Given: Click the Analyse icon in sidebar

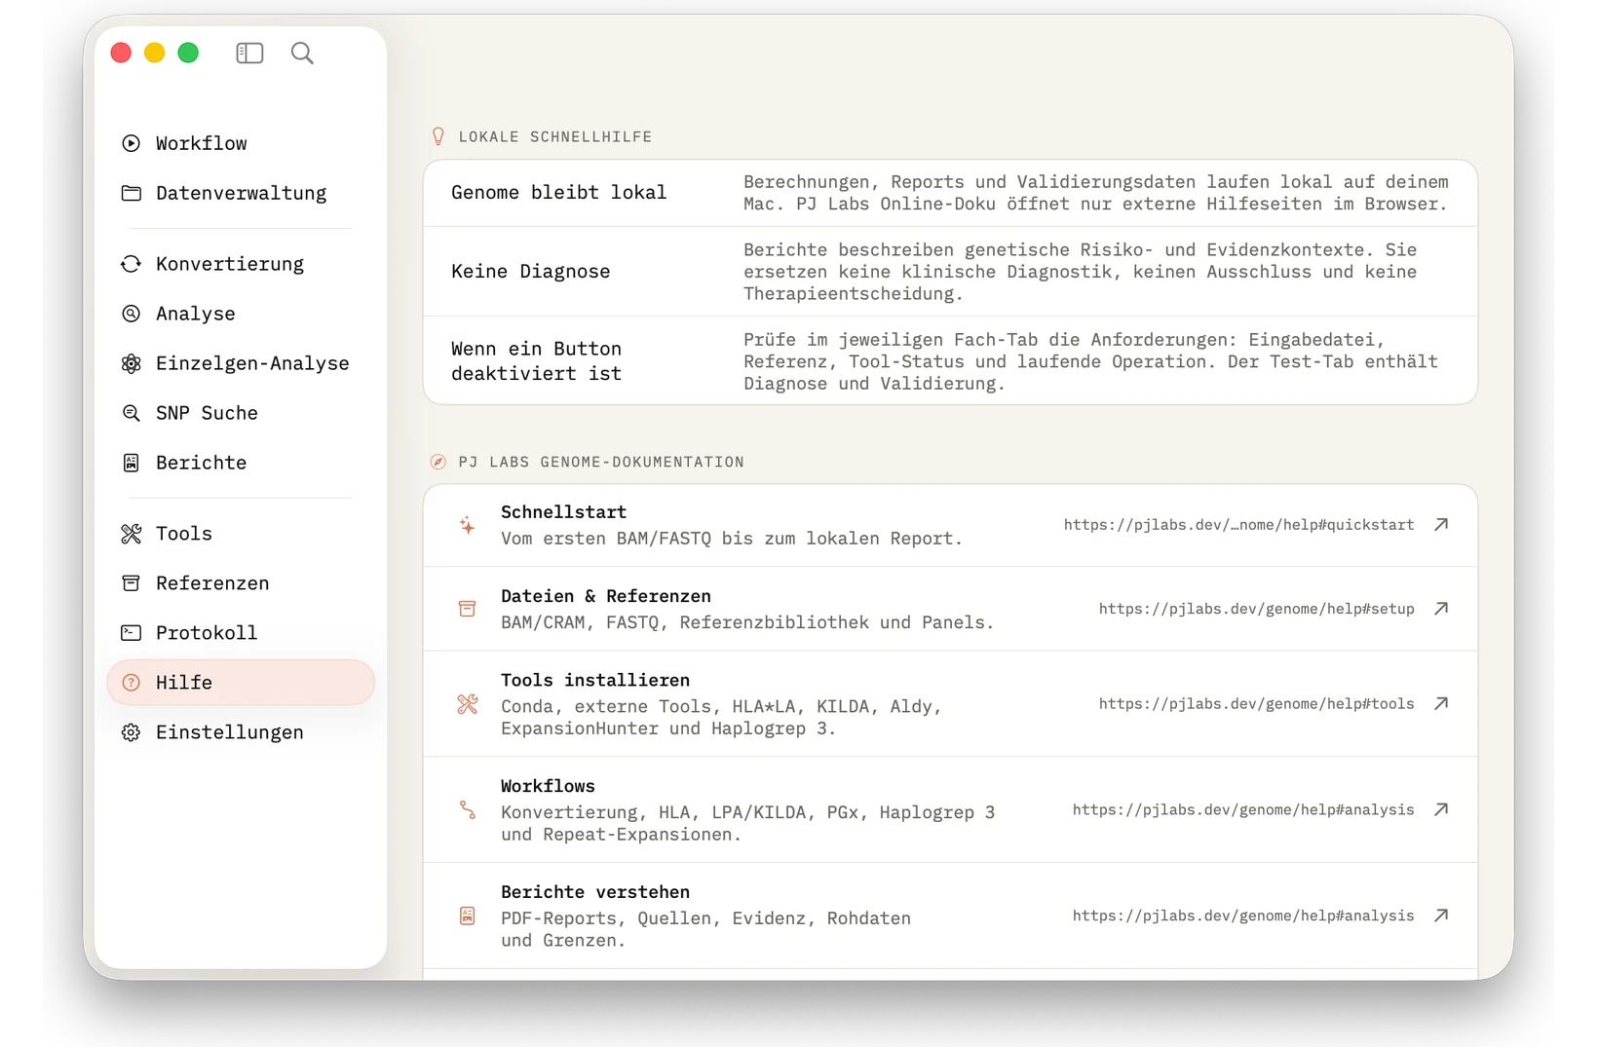Looking at the screenshot, I should point(131,314).
